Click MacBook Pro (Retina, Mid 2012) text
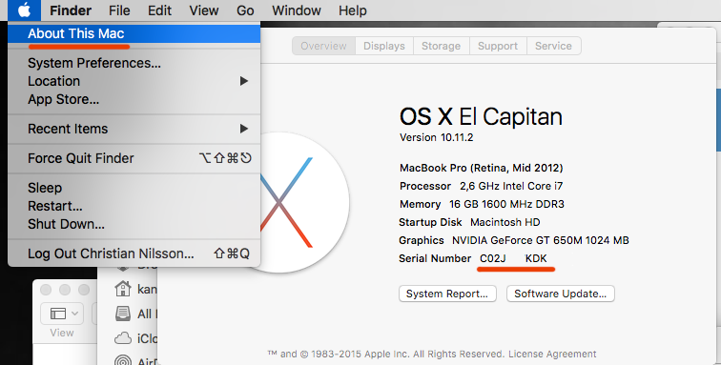The height and width of the screenshot is (365, 721). pos(481,168)
